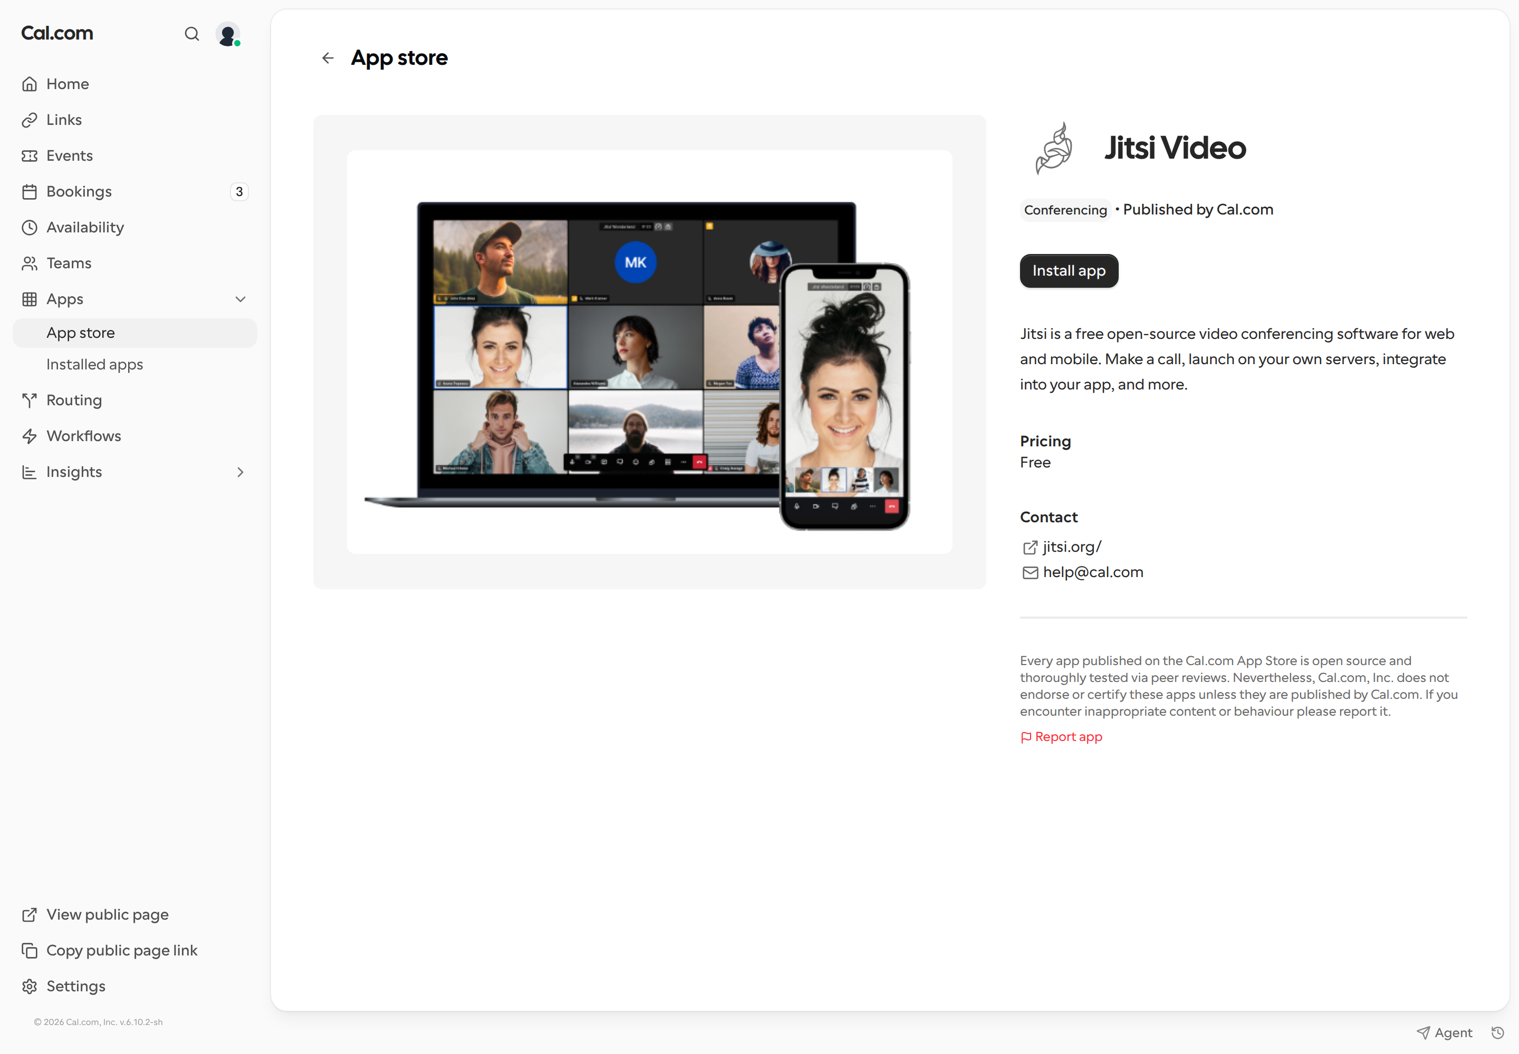Open Insights in sidebar

(135, 472)
